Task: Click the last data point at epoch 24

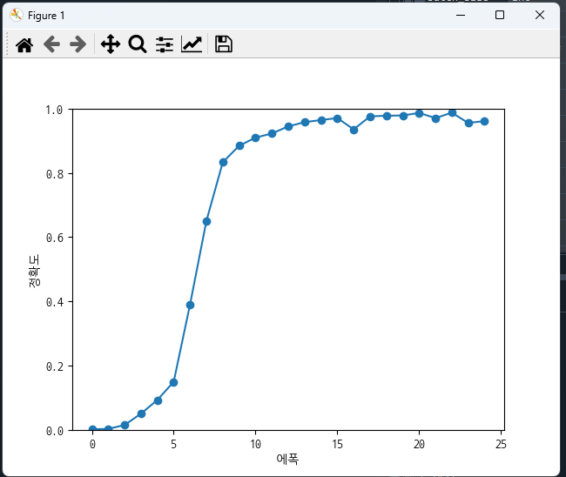Action: [x=484, y=122]
